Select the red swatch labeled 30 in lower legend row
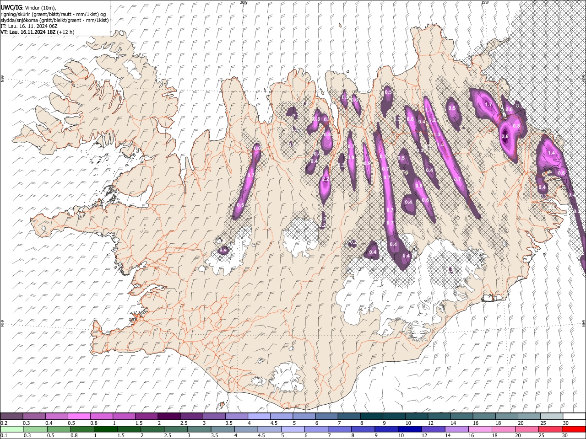Screen dimensions: 586x439 pyautogui.click(x=574, y=429)
